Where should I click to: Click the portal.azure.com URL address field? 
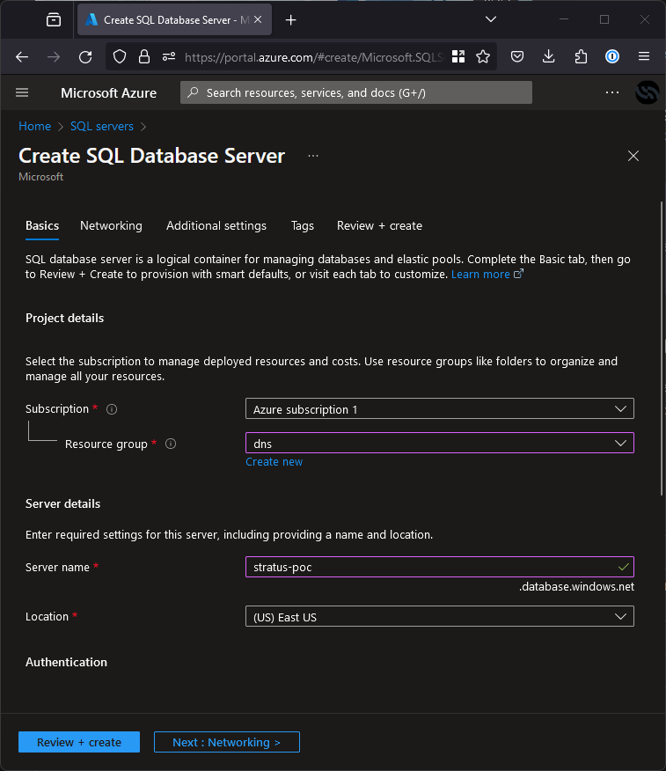point(313,57)
